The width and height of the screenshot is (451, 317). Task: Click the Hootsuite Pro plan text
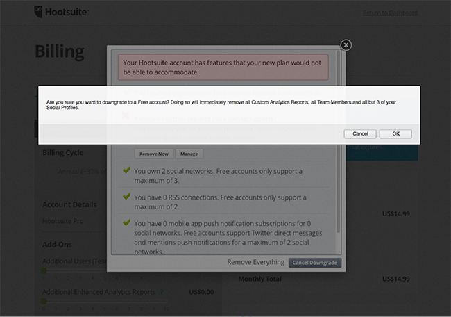[62, 221]
